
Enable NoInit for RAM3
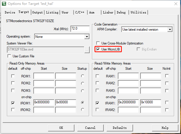(x=167, y=91)
